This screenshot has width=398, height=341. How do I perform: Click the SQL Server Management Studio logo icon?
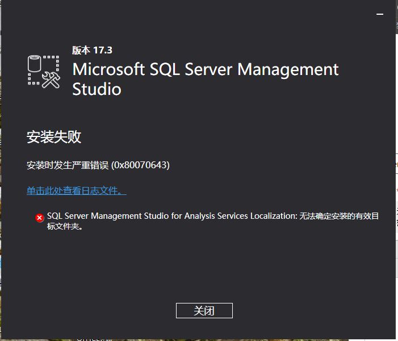click(x=44, y=72)
